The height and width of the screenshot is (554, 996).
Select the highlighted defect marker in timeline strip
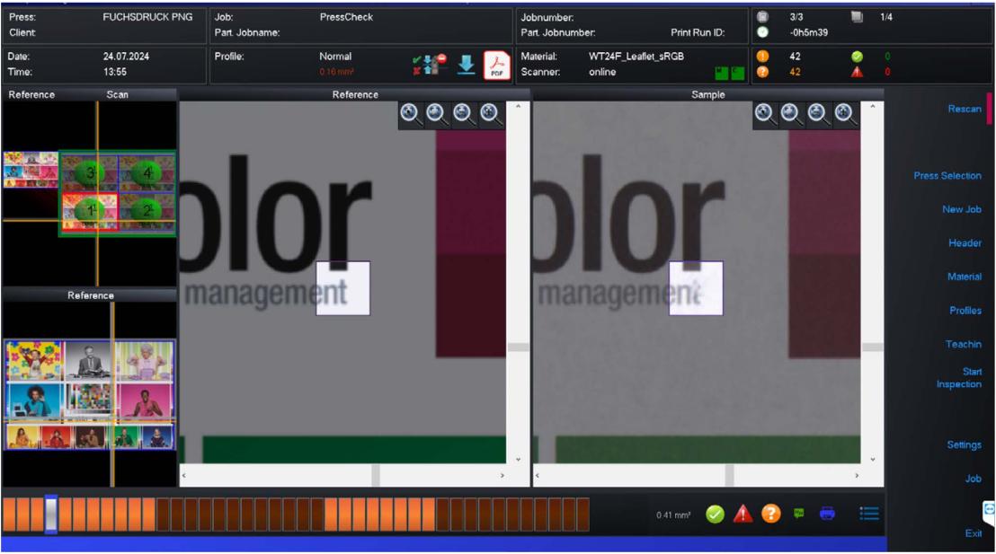51,514
